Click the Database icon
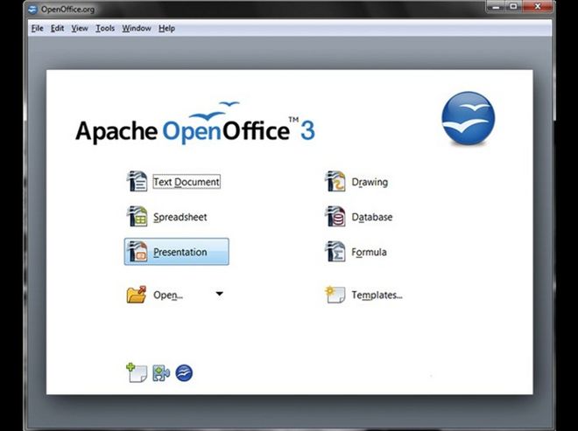The image size is (578, 431). (335, 217)
